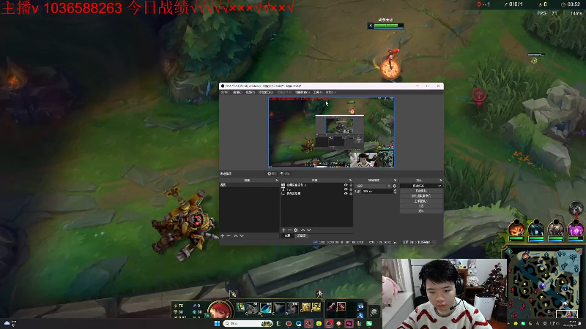Toggle visibility of third source in OBS list
The height and width of the screenshot is (329, 586).
(x=346, y=194)
